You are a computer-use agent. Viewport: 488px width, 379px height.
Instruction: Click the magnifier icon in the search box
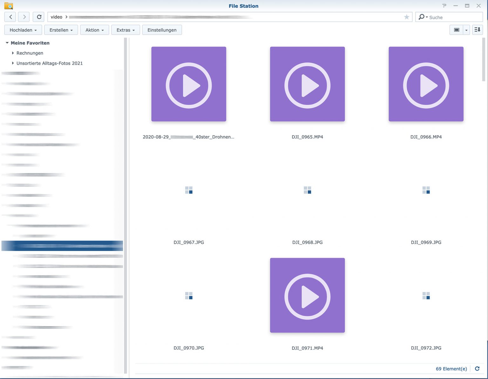(422, 17)
